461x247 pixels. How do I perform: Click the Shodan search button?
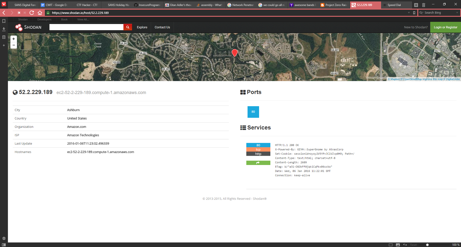pos(128,27)
